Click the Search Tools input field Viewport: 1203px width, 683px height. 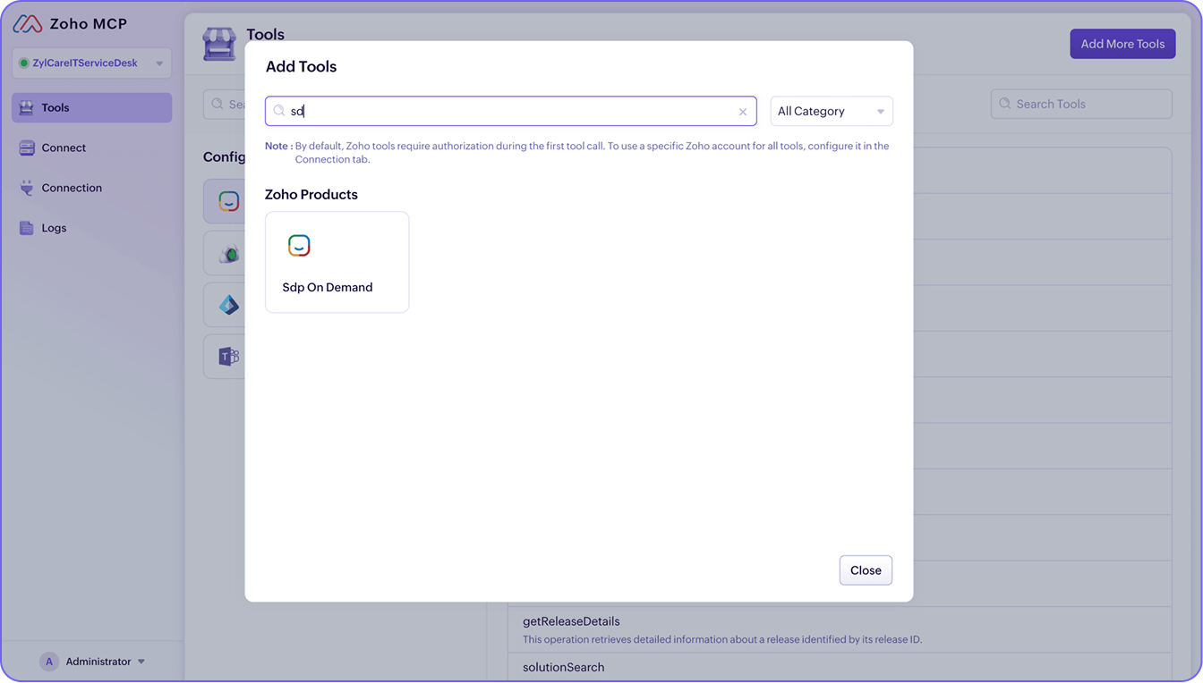click(x=1080, y=104)
